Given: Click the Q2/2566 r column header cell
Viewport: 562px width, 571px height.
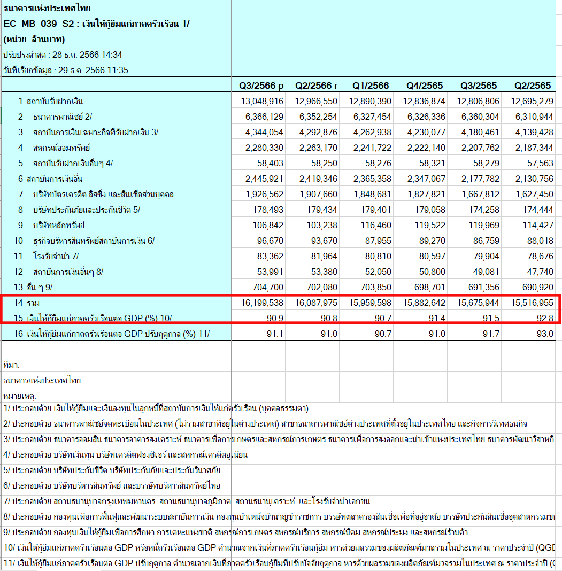Looking at the screenshot, I should tap(316, 86).
